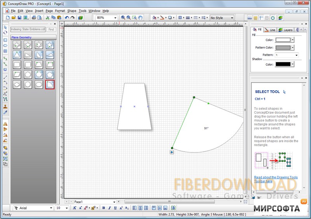Screen dimensions: 311x219
Task: Click the Paste icon
Action: [59, 18]
